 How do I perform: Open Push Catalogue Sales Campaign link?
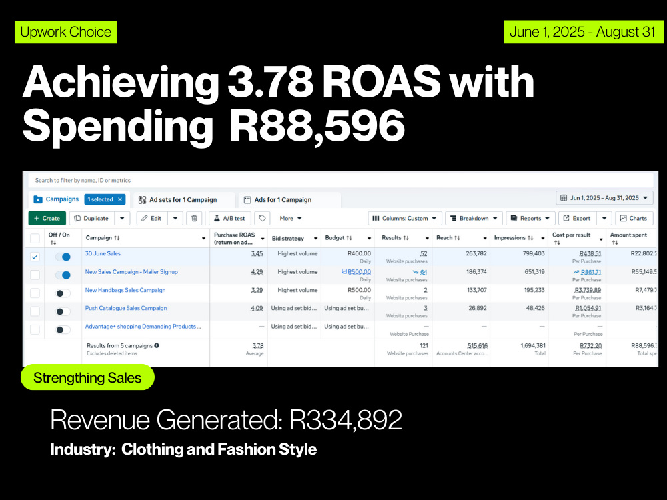click(x=126, y=308)
